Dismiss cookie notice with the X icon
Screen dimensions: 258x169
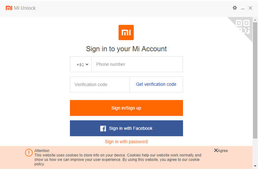click(x=216, y=151)
